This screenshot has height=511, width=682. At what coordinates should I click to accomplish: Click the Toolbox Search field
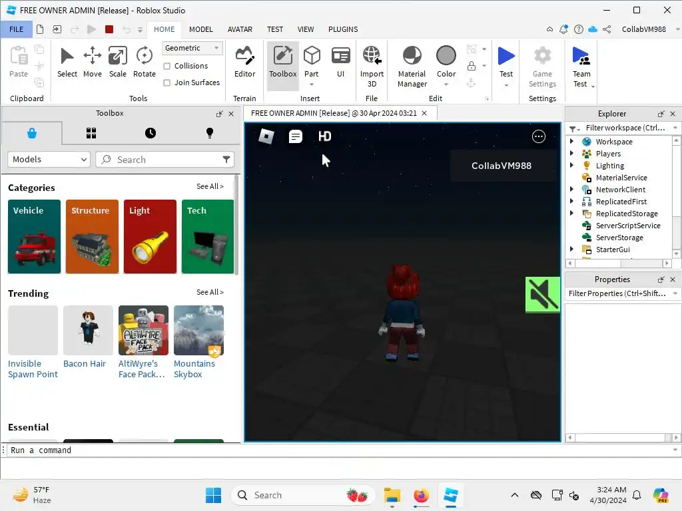pyautogui.click(x=165, y=160)
